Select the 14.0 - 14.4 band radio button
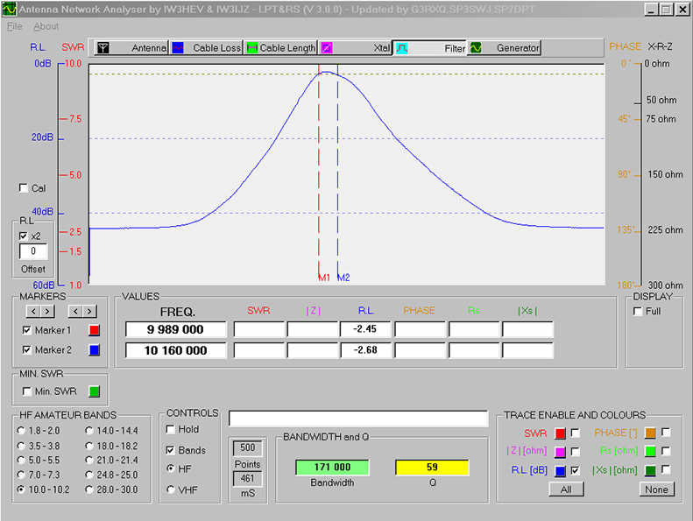Viewport: 693px width, 521px height. pyautogui.click(x=89, y=431)
